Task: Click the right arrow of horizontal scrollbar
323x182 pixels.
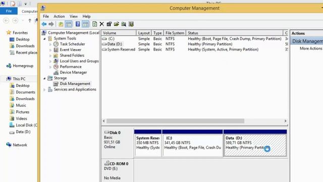Action: [285, 121]
